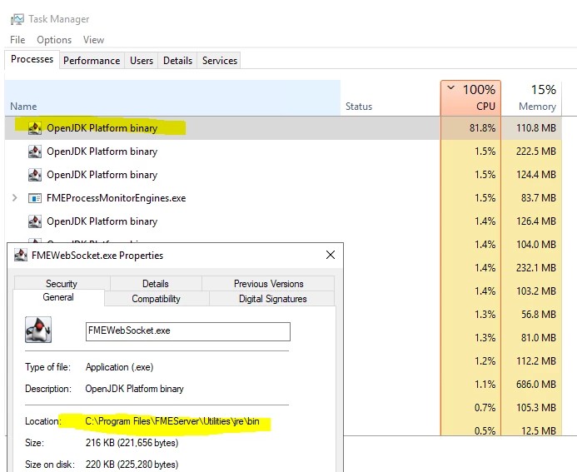577x472 pixels.
Task: Click the Size on disk value 220 KB
Action: [132, 465]
